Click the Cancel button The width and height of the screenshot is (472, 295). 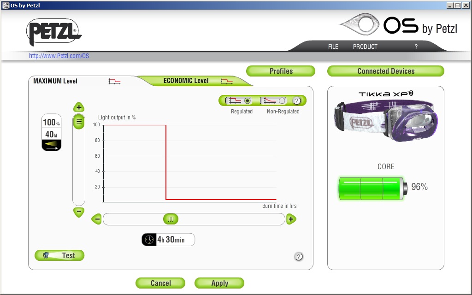[x=160, y=283]
